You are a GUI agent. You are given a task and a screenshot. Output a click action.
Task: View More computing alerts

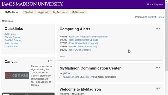pos(63,56)
